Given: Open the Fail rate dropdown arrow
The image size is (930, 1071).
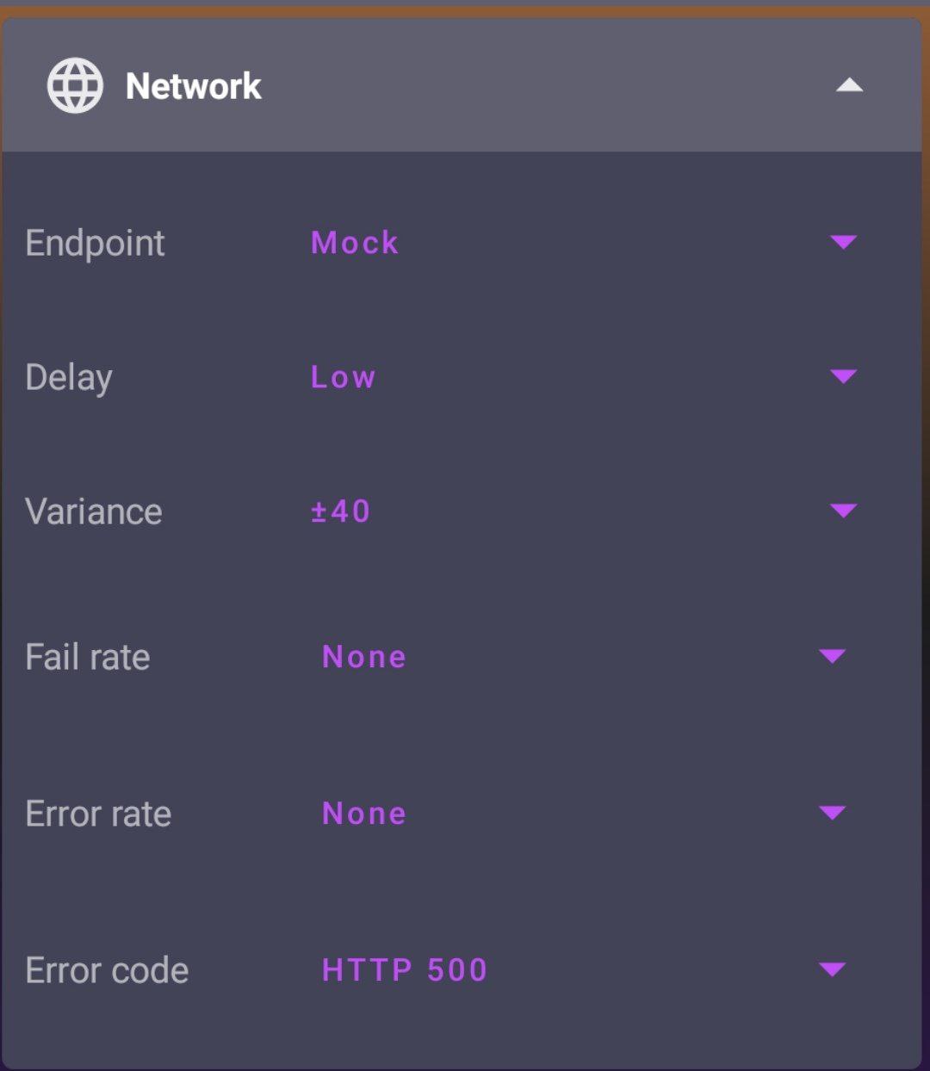Looking at the screenshot, I should pos(832,657).
